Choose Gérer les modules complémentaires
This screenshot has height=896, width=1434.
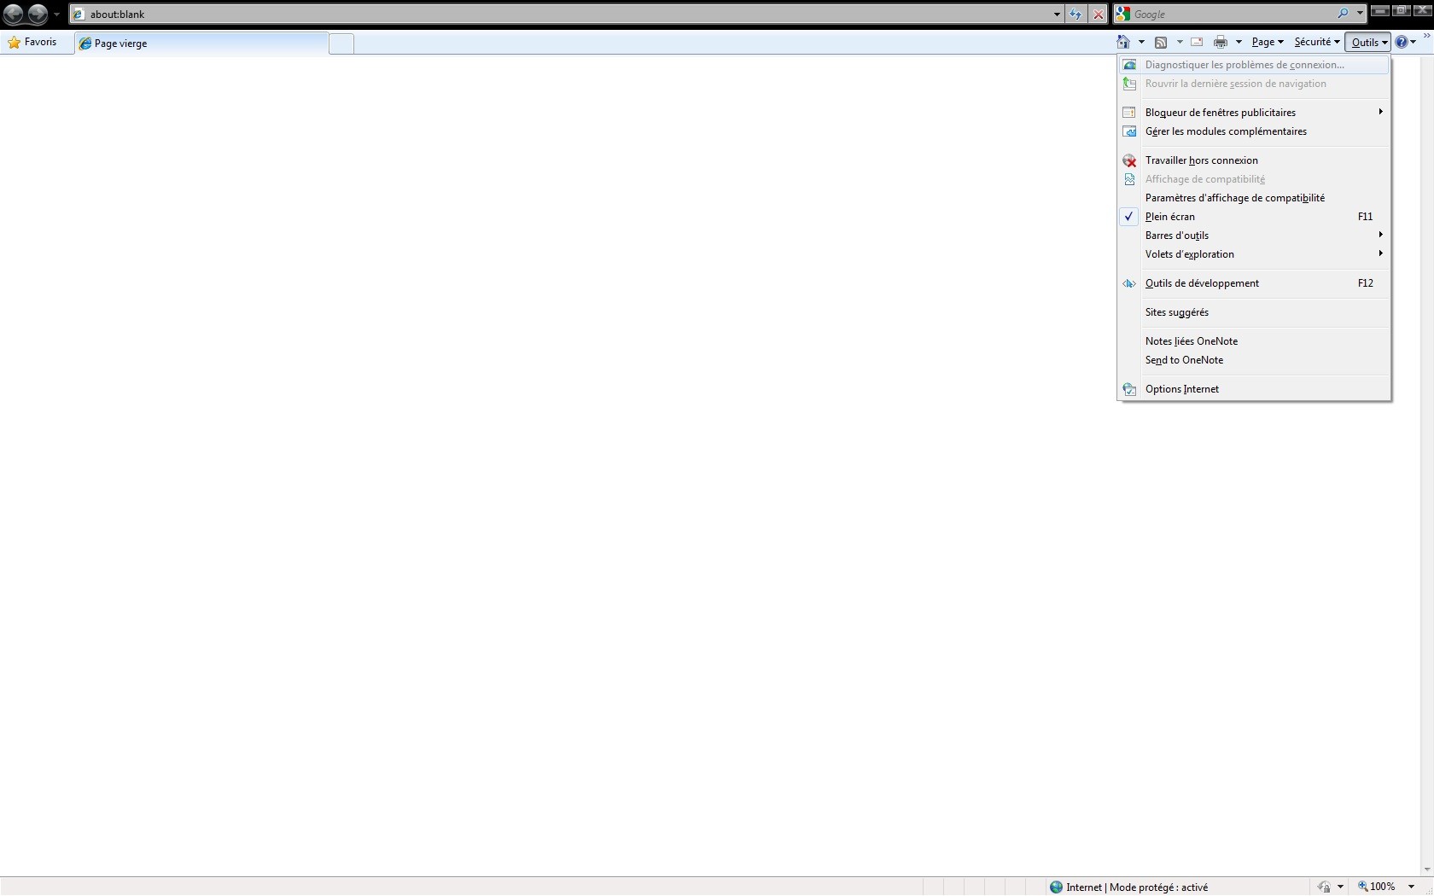coord(1254,131)
